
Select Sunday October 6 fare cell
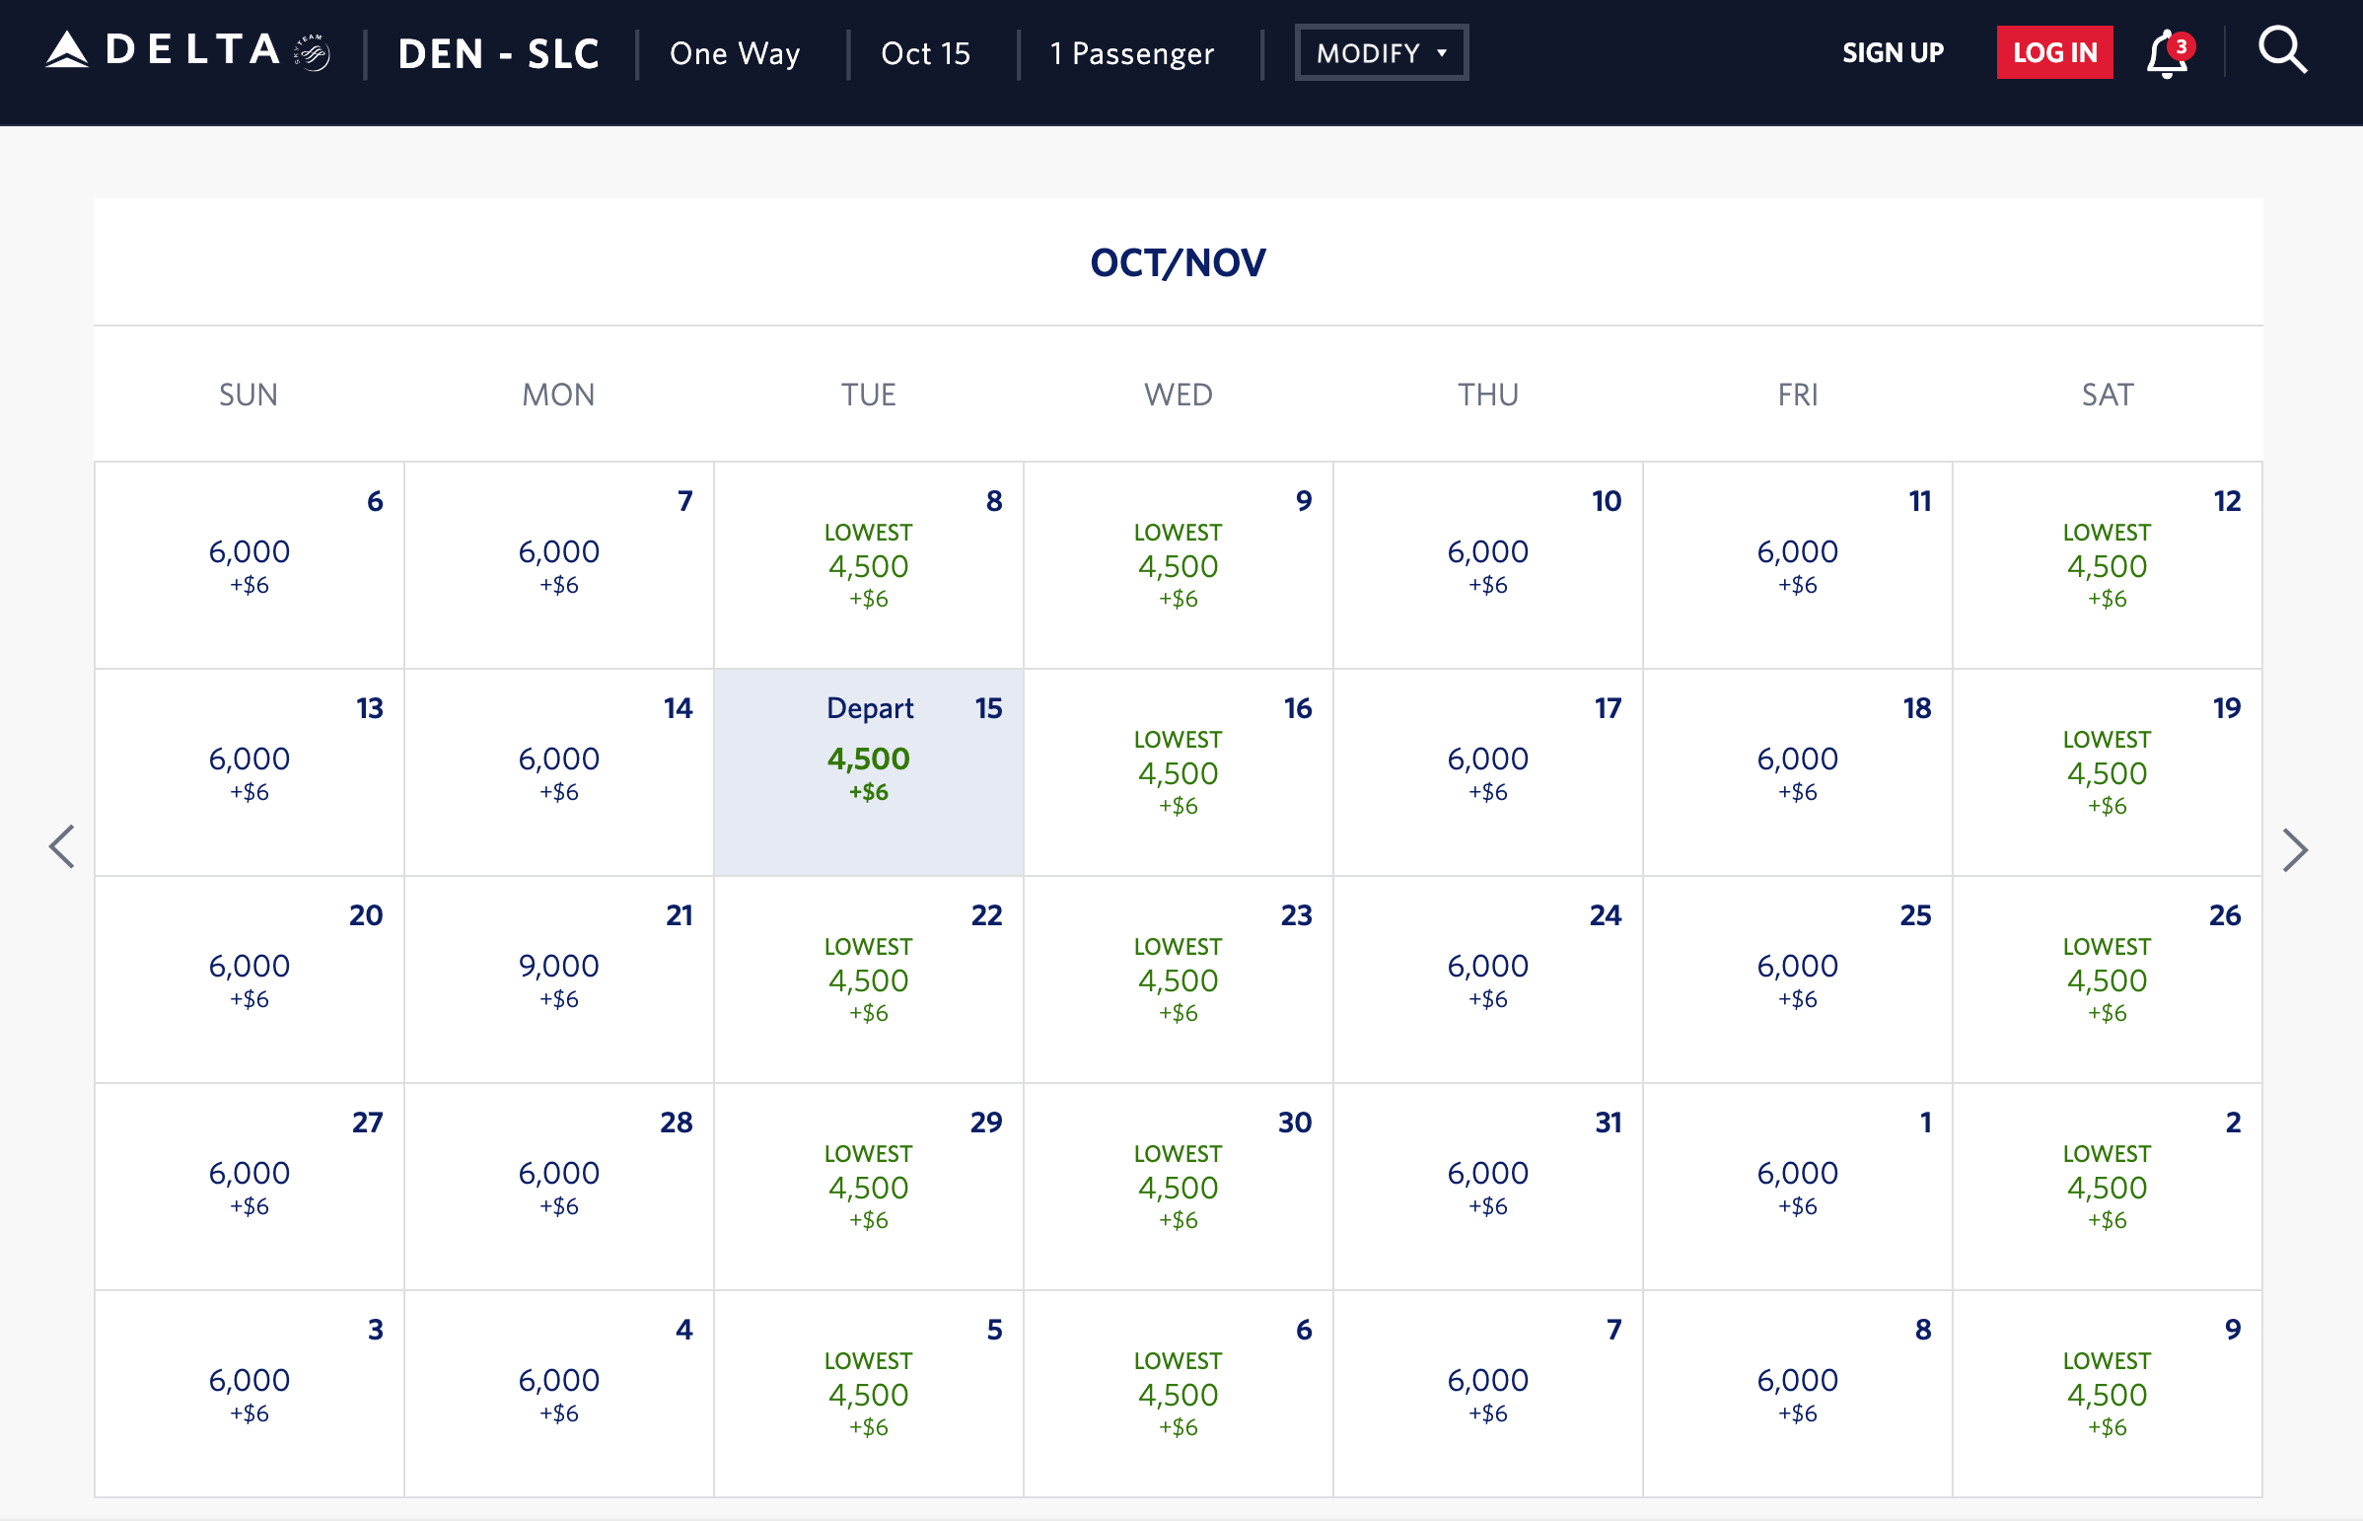point(249,565)
